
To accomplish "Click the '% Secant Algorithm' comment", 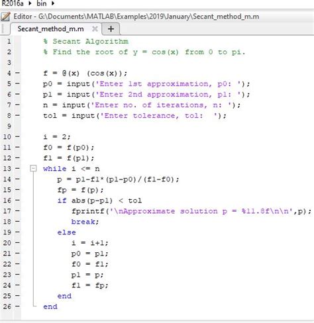I will (x=86, y=41).
